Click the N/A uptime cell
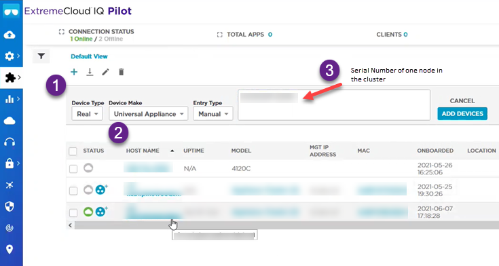Screen dimensions: 499x266 click(190, 169)
